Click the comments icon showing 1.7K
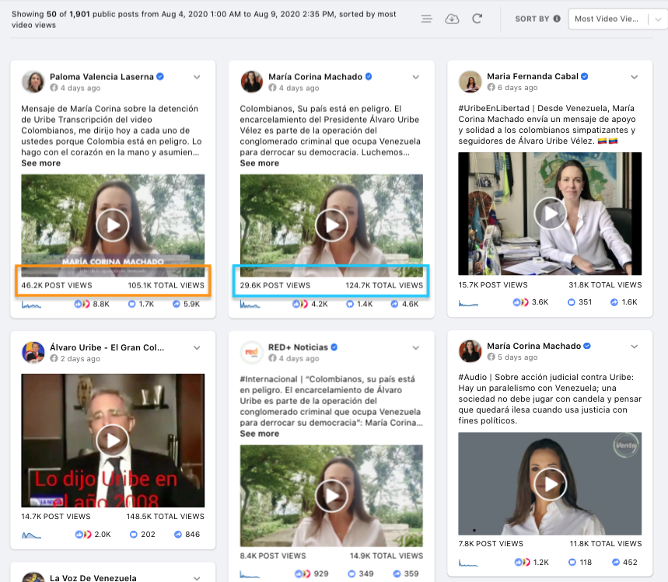Screen dimensions: 668x582 click(x=131, y=304)
